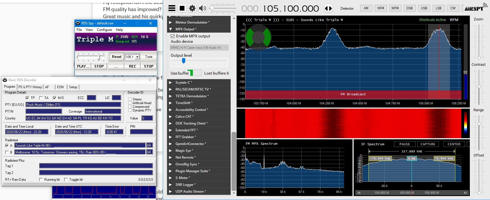Select the WFM detector mode button
The width and height of the screenshot is (490, 200).
tap(395, 8)
